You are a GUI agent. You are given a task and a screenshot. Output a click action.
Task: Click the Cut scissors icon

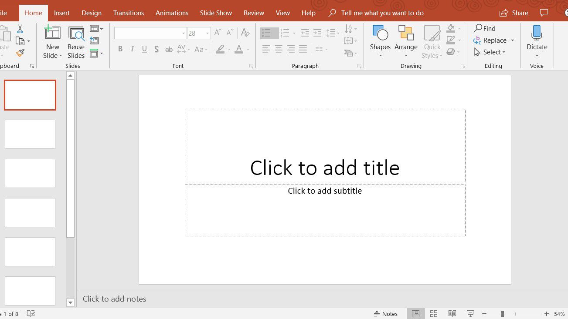click(20, 30)
